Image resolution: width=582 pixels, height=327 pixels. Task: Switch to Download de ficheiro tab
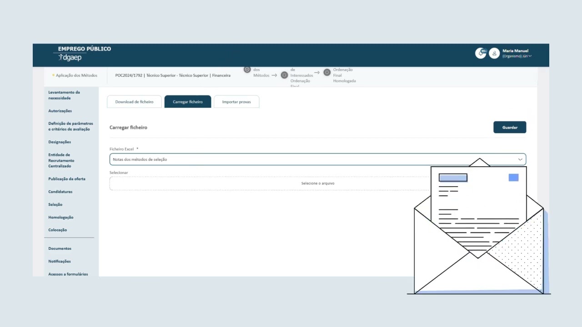click(134, 102)
